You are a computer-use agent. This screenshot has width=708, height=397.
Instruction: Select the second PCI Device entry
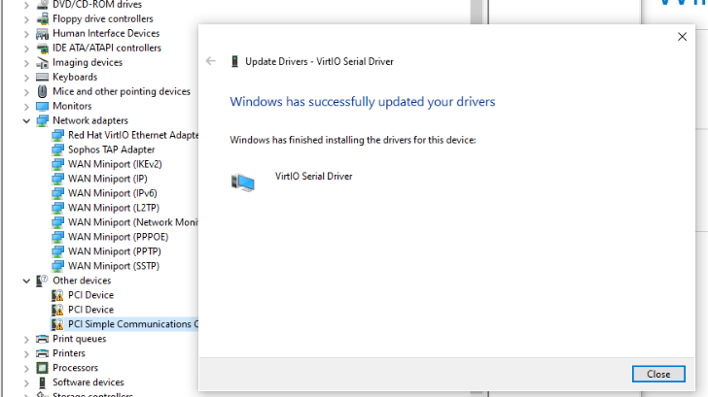[90, 310]
